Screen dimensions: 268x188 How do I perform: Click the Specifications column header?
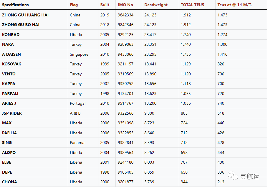(x=15, y=5)
